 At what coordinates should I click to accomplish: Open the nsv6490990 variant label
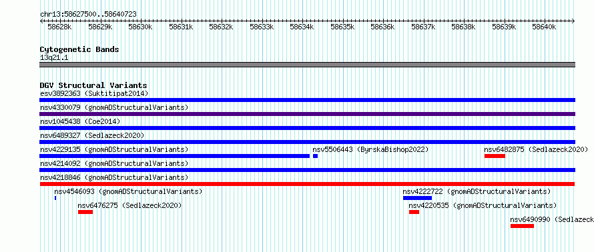tap(552, 219)
